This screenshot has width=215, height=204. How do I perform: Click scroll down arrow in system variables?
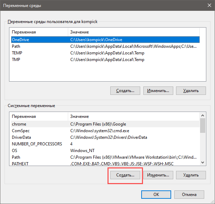(203, 163)
